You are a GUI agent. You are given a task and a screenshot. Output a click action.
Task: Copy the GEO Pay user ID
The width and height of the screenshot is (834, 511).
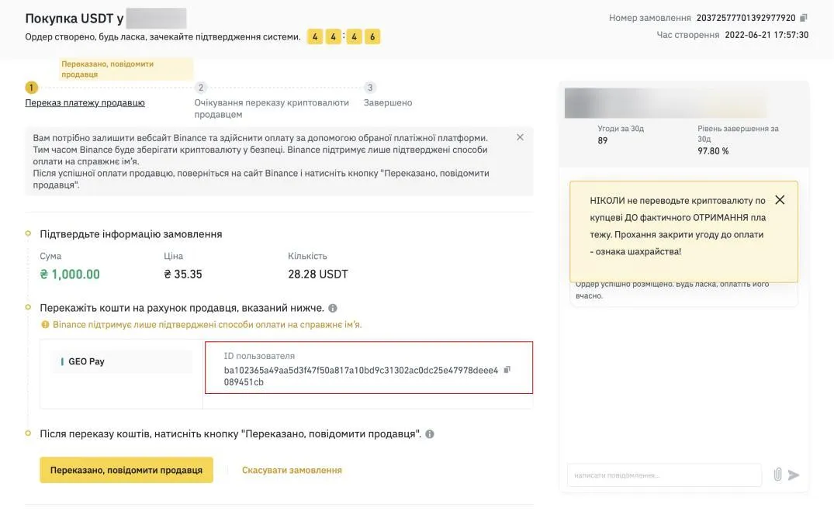click(507, 370)
